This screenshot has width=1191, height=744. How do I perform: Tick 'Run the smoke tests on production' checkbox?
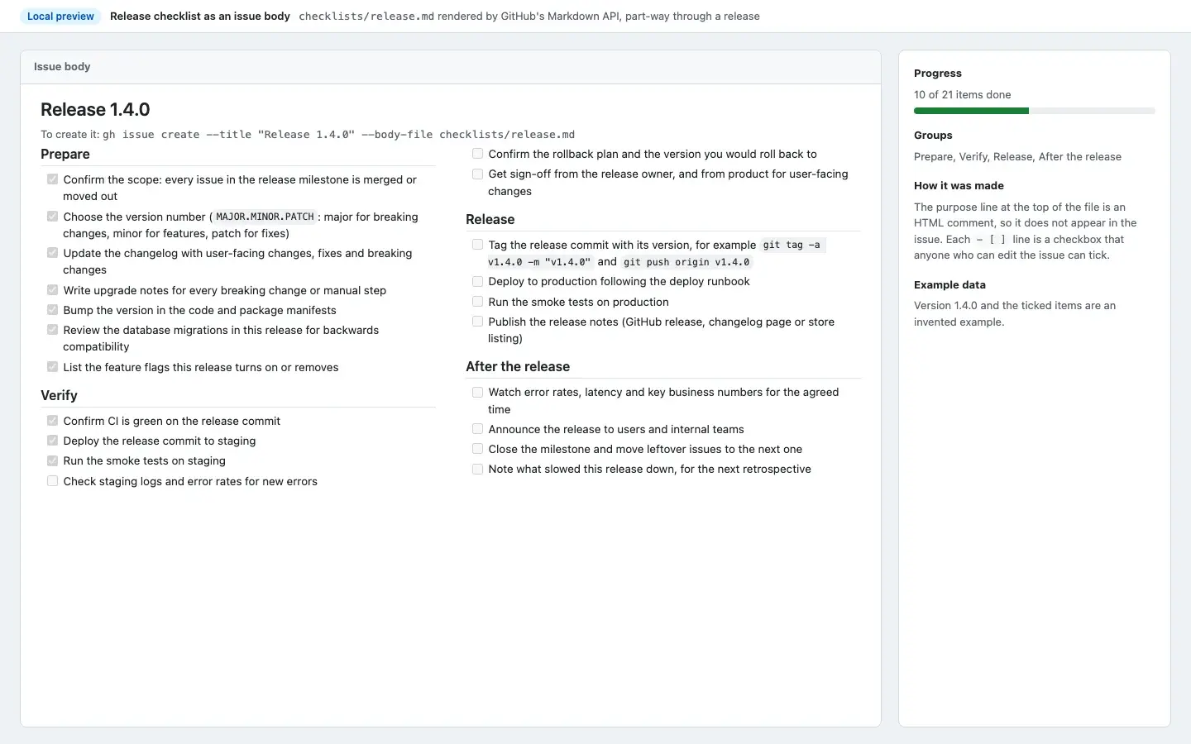tap(477, 301)
